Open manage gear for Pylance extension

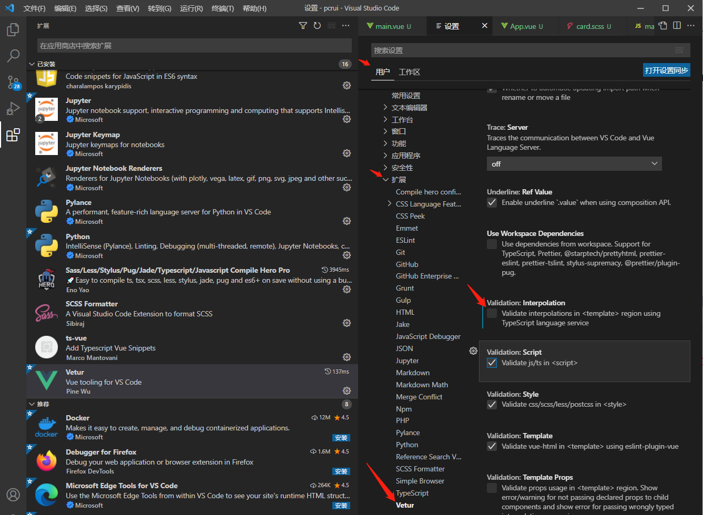[347, 221]
